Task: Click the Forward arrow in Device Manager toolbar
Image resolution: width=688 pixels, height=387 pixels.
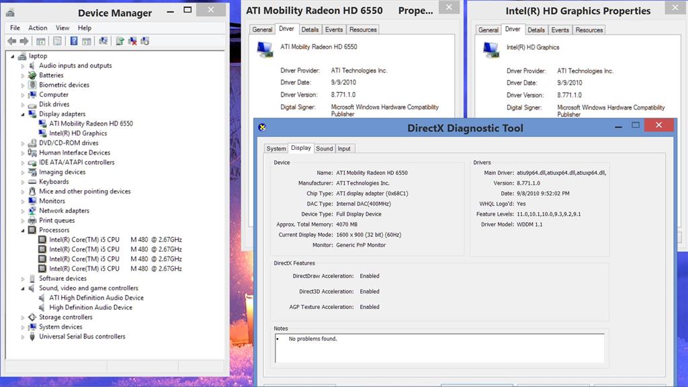Action: (24, 41)
